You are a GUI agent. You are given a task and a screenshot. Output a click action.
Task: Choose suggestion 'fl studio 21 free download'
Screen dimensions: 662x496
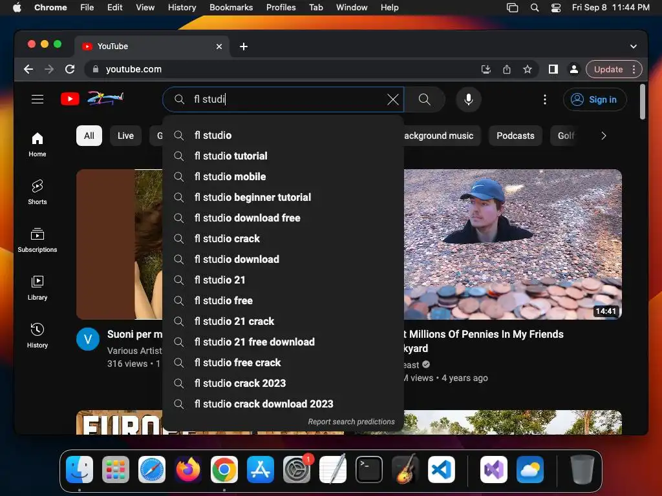[x=283, y=342]
